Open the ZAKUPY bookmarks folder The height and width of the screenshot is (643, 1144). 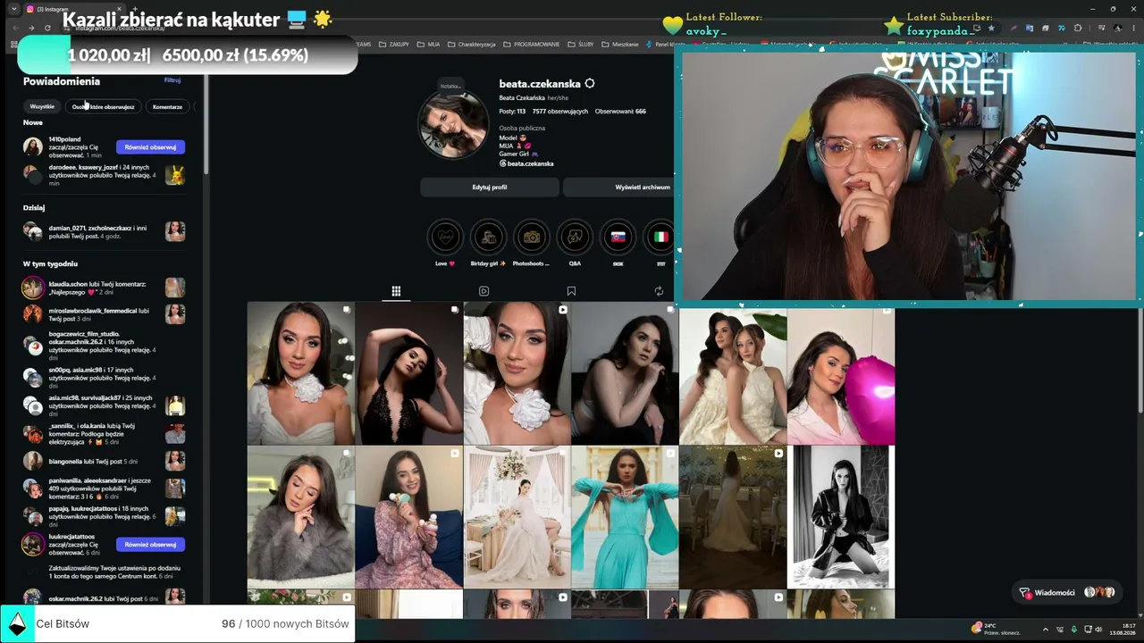[x=394, y=44]
